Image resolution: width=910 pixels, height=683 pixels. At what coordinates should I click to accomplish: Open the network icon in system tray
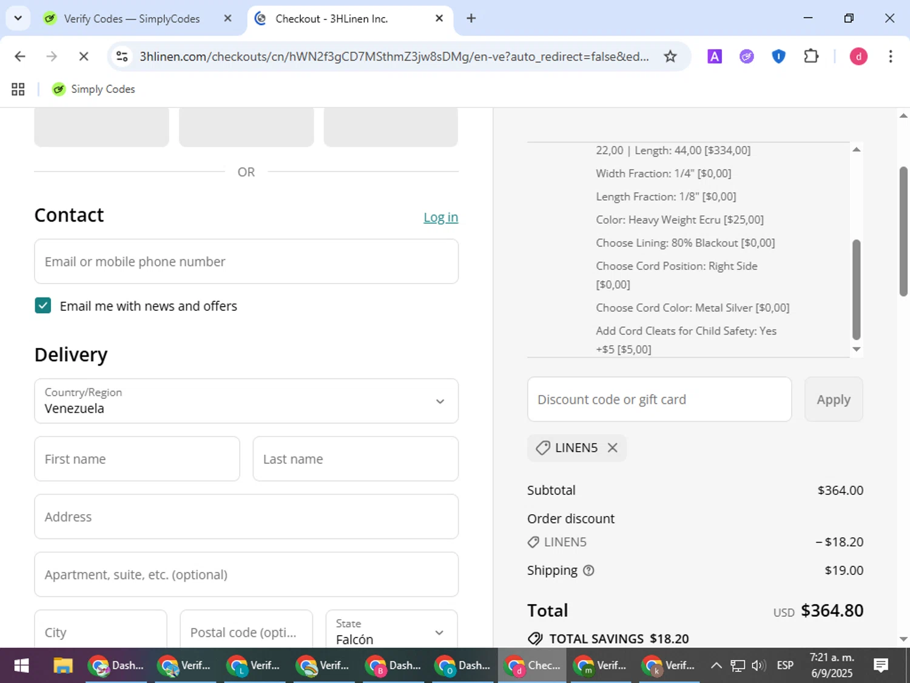[x=738, y=665]
